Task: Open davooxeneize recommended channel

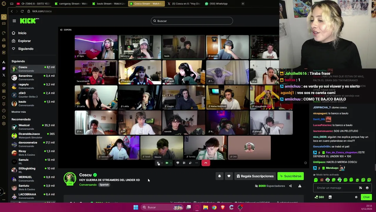Action: coord(33,144)
